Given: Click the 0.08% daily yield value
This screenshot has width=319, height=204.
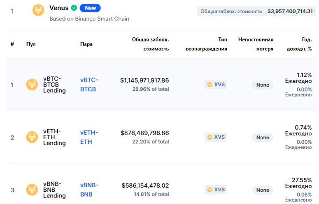Looking at the screenshot, I should coord(304,195).
